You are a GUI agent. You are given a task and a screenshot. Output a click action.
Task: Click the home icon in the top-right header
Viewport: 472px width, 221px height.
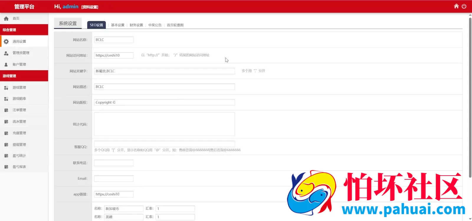point(456,6)
